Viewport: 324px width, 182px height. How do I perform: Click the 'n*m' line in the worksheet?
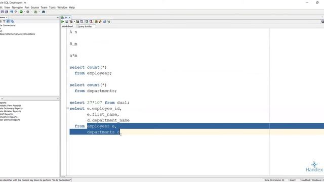(73, 56)
